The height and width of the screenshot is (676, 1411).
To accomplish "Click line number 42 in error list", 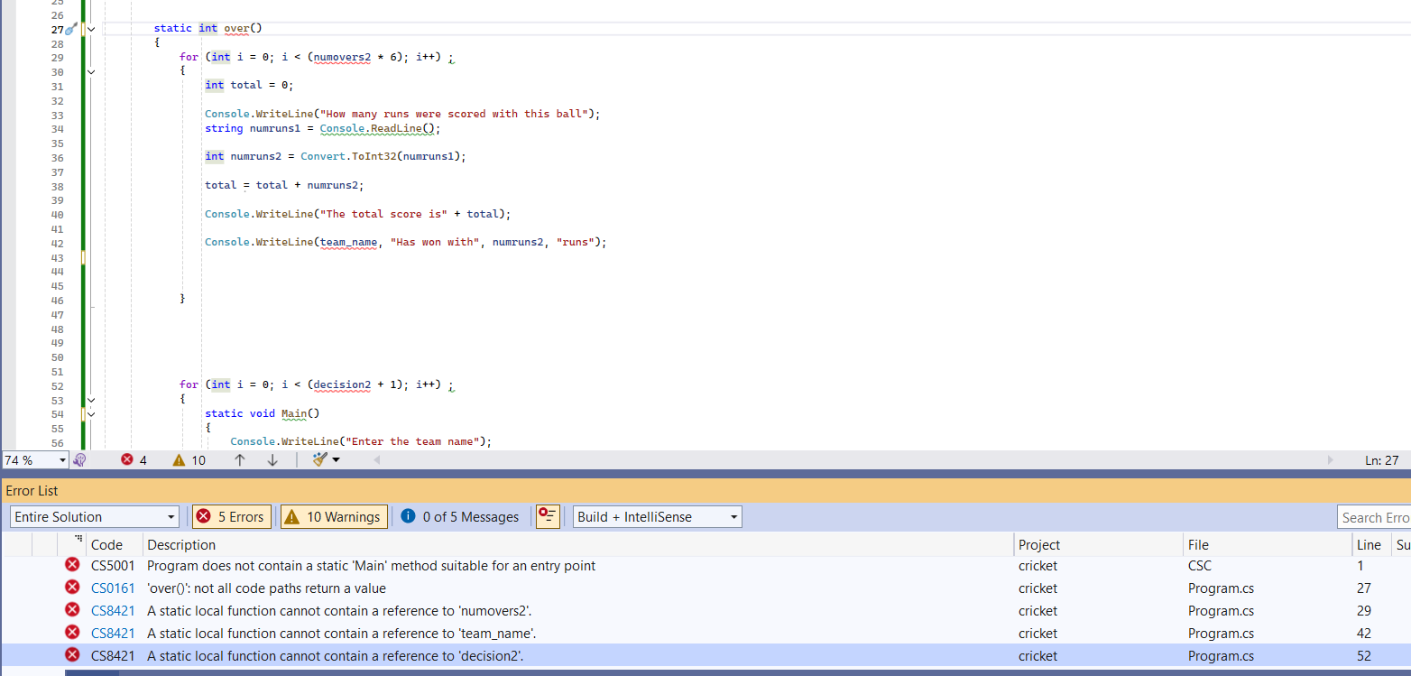I will (1364, 634).
